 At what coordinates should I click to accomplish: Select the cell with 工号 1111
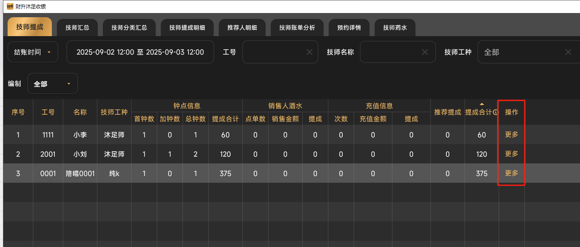click(x=48, y=135)
